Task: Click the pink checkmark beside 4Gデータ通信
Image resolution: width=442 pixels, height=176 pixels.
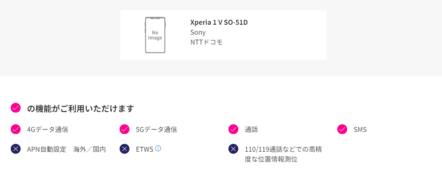Action: point(16,129)
